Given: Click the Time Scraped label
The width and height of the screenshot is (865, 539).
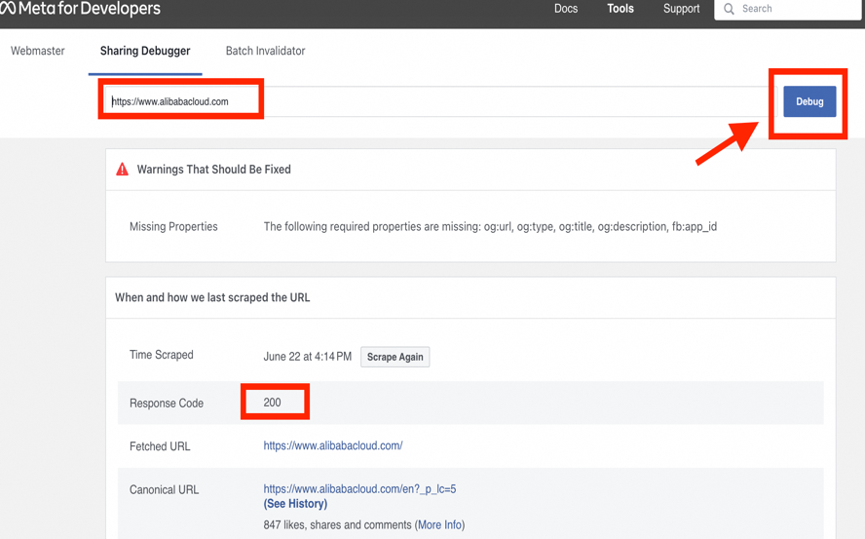Looking at the screenshot, I should (162, 355).
